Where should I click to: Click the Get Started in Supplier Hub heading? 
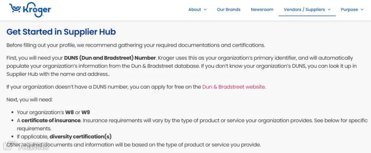point(61,32)
